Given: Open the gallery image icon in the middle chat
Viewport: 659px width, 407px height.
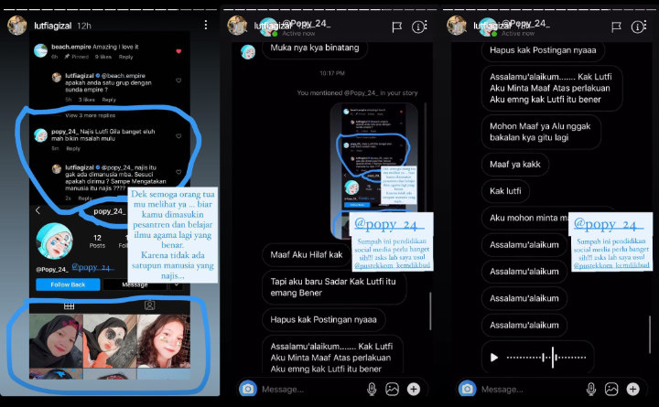Looking at the screenshot, I should [392, 390].
